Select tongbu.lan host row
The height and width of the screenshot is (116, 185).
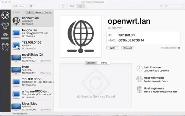32,33
